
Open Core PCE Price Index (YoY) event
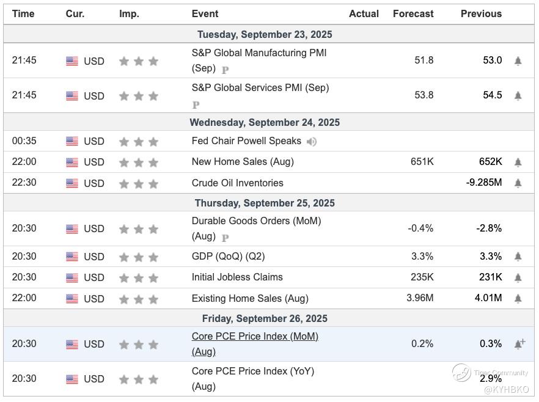(x=253, y=371)
